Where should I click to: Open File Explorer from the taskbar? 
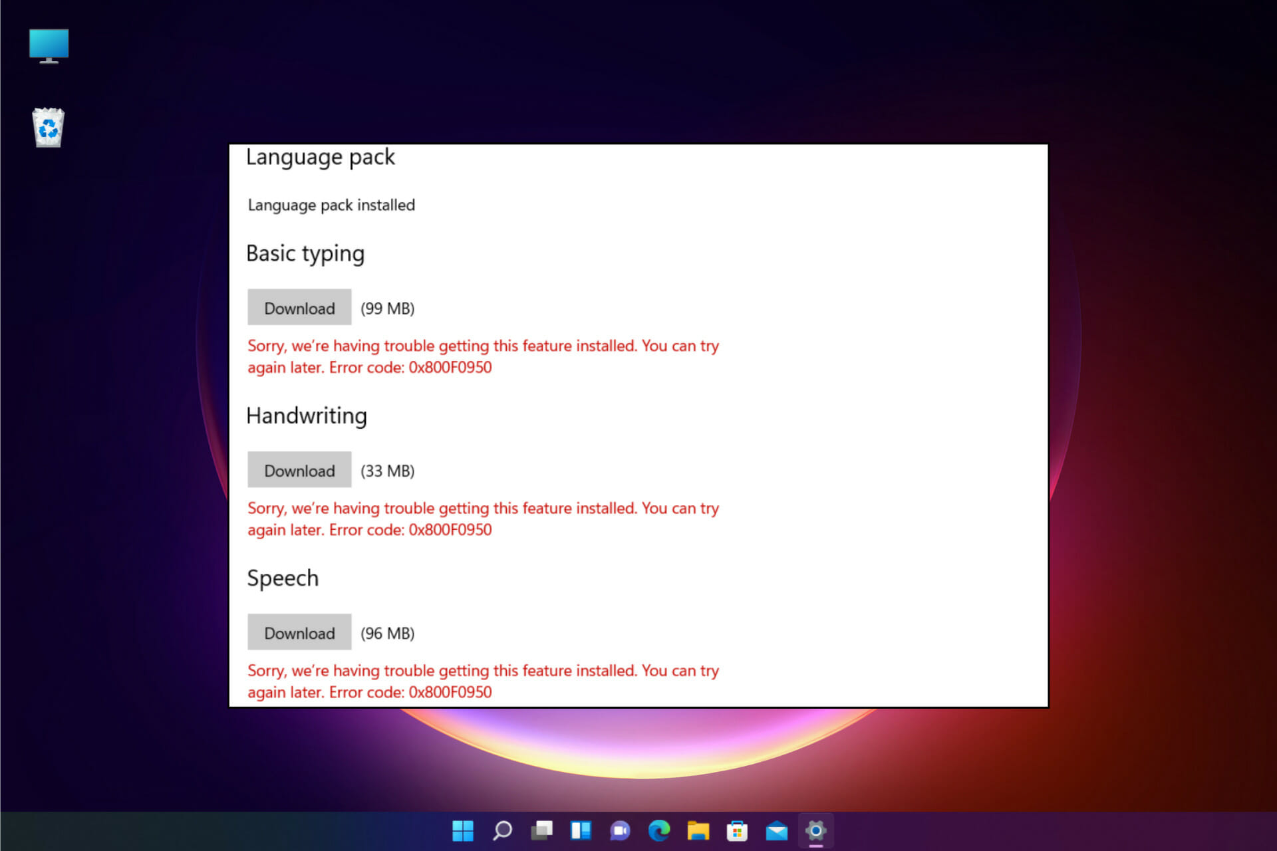coord(698,830)
